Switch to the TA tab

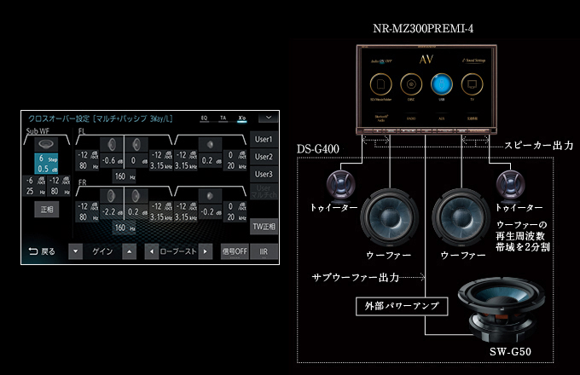pyautogui.click(x=223, y=118)
